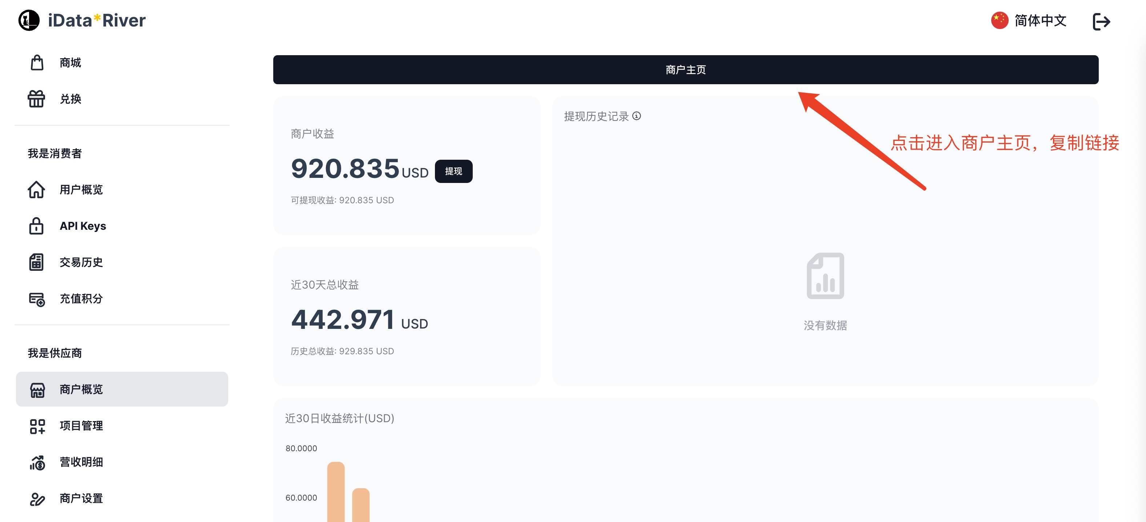Viewport: 1146px width, 522px height.
Task: Click the China flag language icon
Action: [999, 20]
